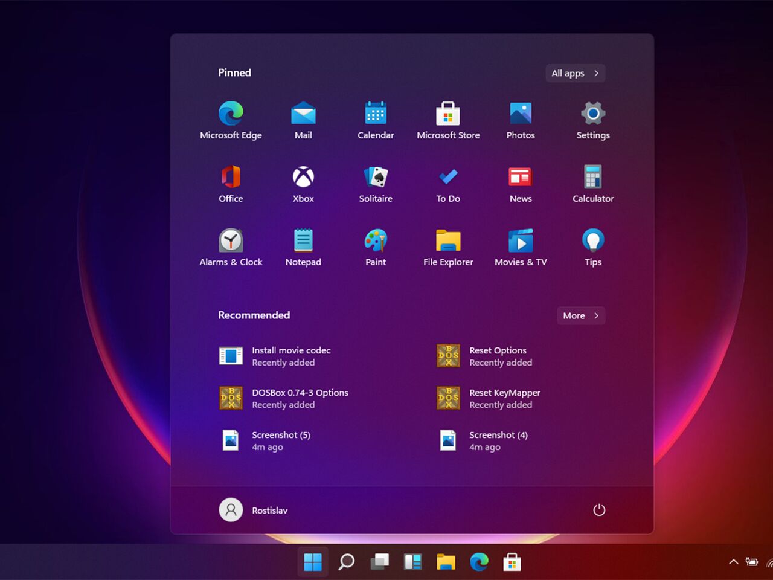Open recommended Reset KeyMapper item
773x580 pixels.
coord(488,399)
